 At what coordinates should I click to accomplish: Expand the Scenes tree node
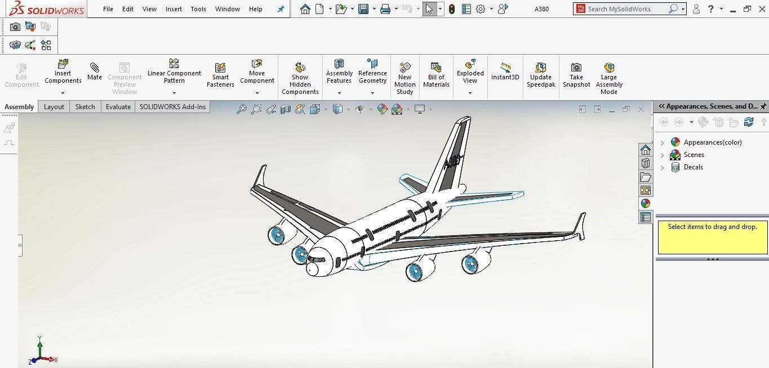coord(663,155)
